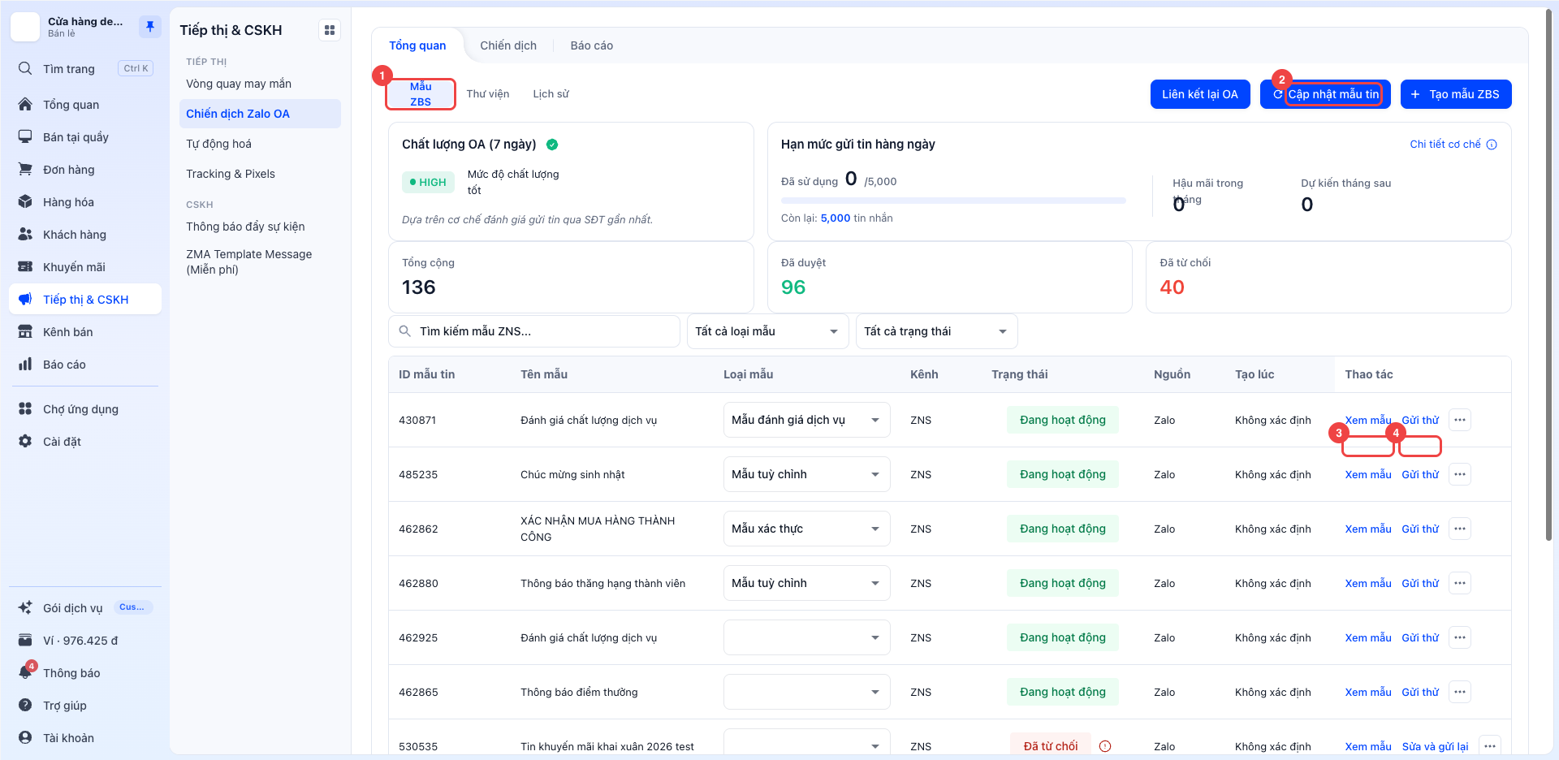Click info icon next to Chi tiết cơ chế
Image resolution: width=1559 pixels, height=760 pixels.
(1492, 145)
